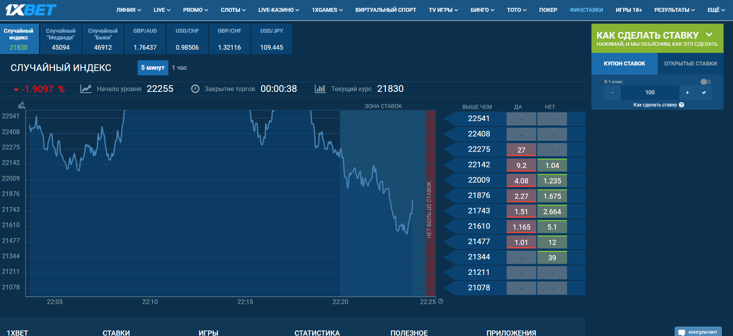This screenshot has width=733, height=336.
Task: Decrease bet amount with minus button
Action: (x=612, y=92)
